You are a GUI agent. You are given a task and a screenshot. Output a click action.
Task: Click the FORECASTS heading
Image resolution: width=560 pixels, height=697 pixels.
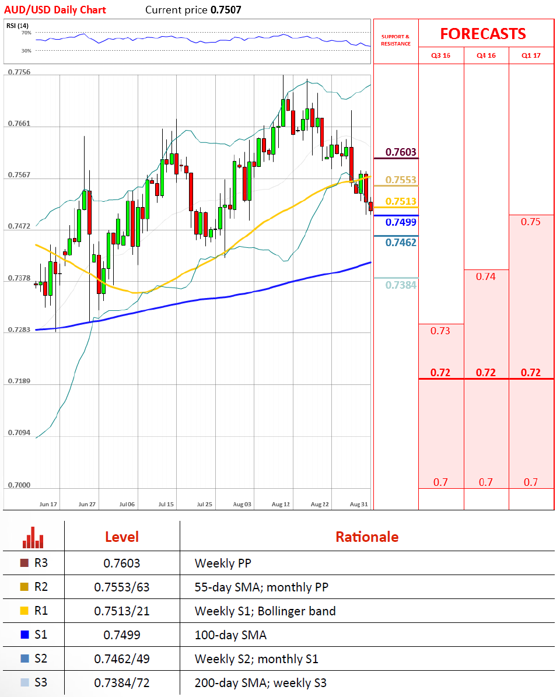coord(483,34)
